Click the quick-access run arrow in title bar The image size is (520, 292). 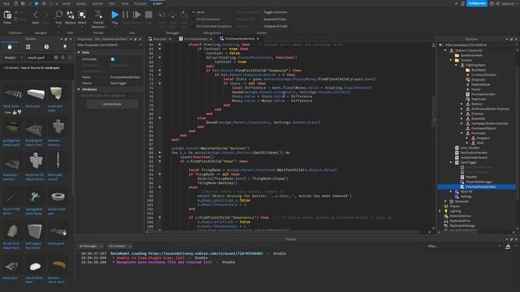coord(37,3)
